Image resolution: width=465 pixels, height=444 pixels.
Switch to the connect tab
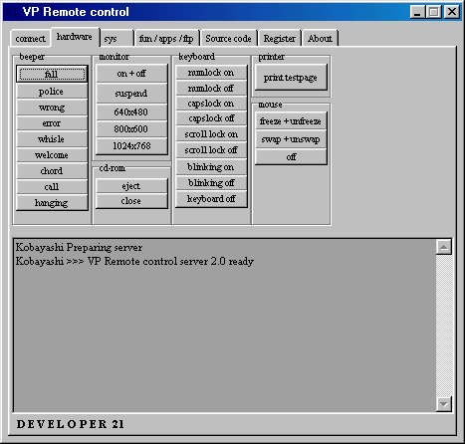(x=30, y=39)
